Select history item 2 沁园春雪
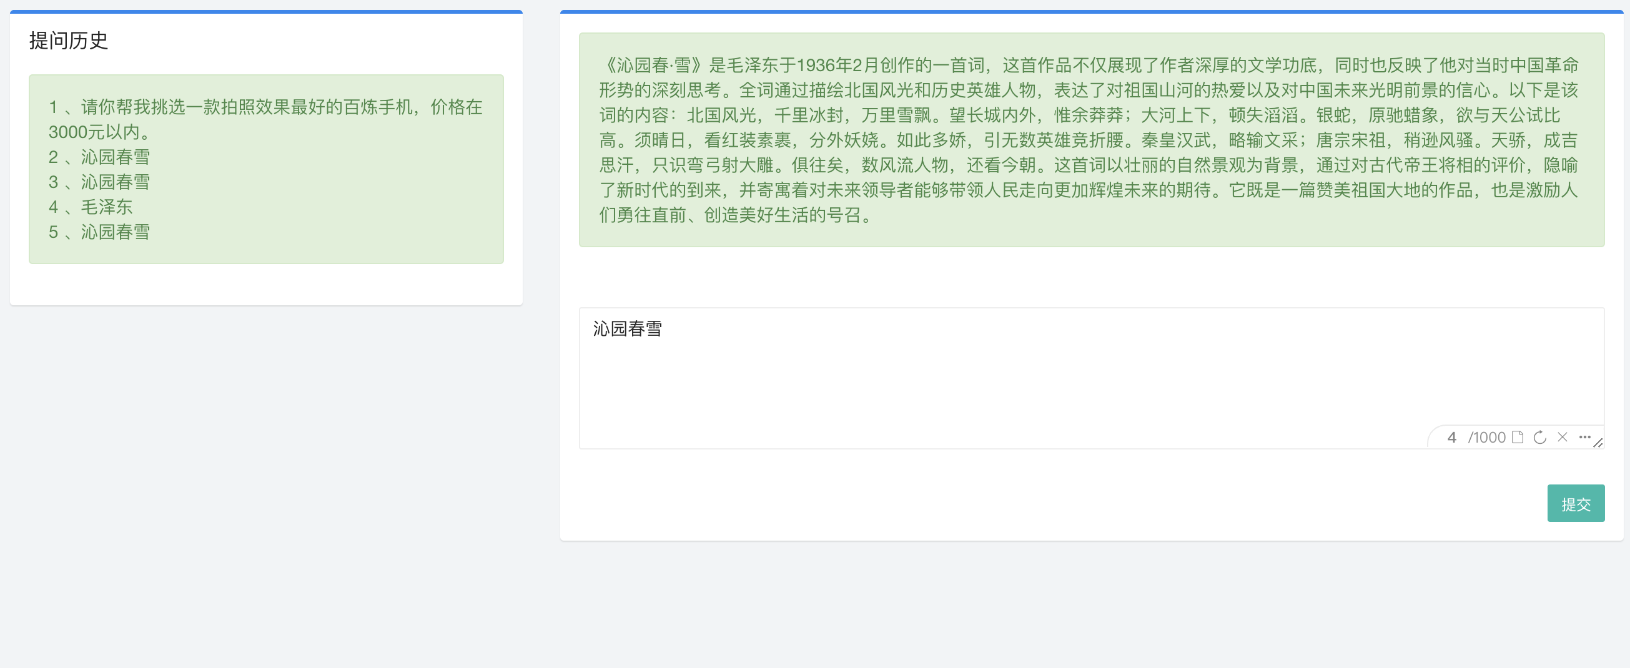Image resolution: width=1630 pixels, height=668 pixels. 99,157
